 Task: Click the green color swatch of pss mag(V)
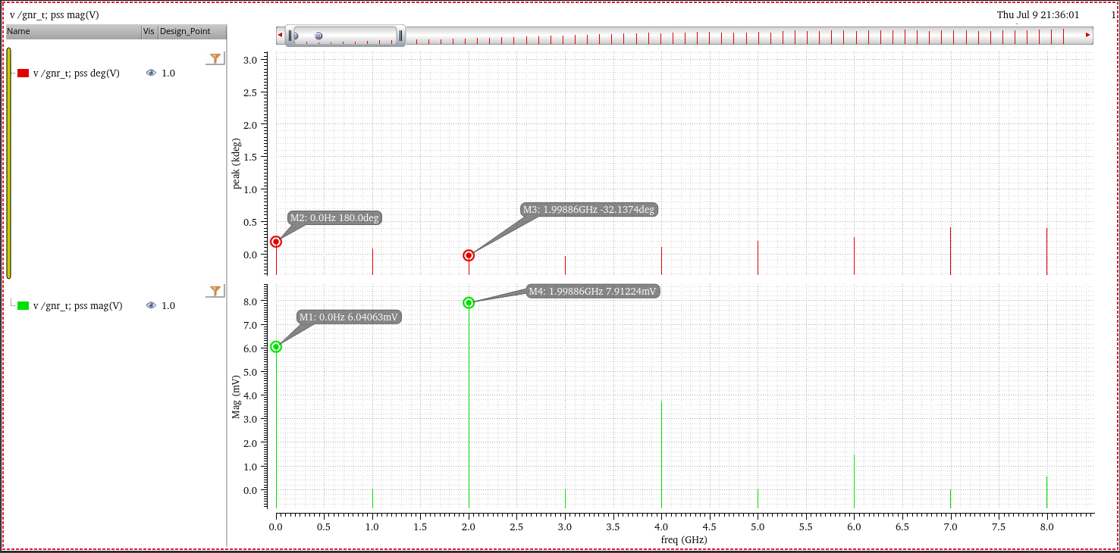tap(24, 305)
